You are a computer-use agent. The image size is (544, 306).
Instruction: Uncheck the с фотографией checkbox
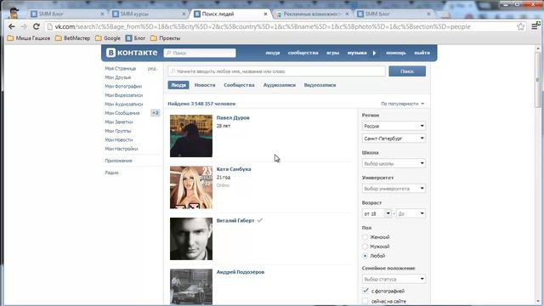click(365, 291)
